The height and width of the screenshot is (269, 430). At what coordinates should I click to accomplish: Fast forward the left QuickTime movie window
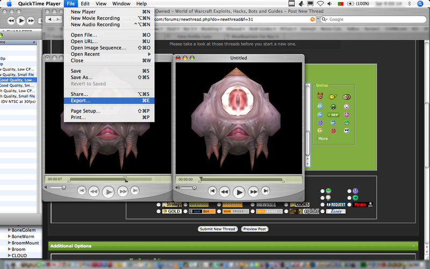(x=123, y=192)
